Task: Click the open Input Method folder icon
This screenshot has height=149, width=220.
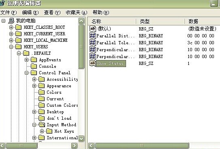Action: pyautogui.click(x=42, y=125)
